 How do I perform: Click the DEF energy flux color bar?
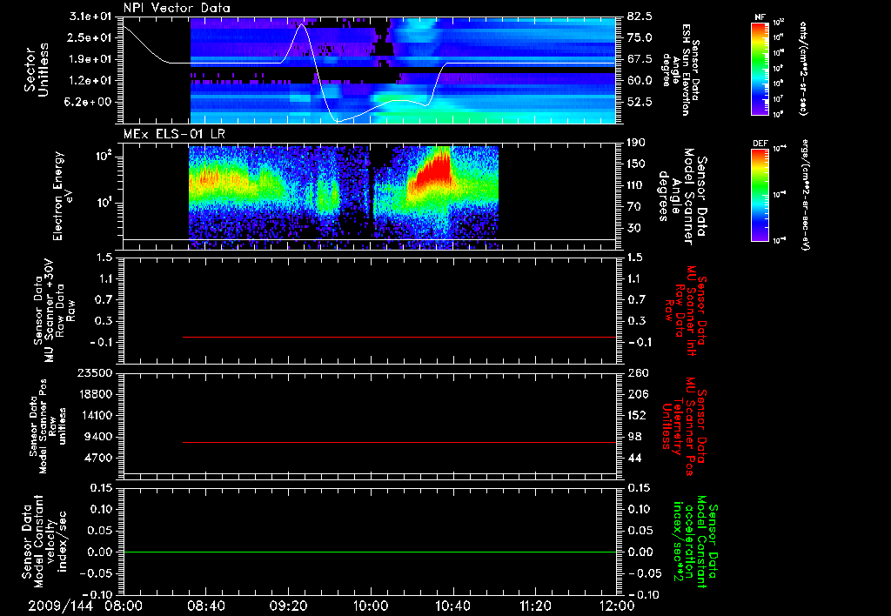(x=760, y=195)
